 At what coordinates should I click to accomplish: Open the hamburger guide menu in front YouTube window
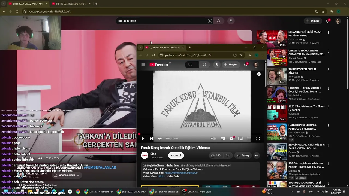point(143,65)
